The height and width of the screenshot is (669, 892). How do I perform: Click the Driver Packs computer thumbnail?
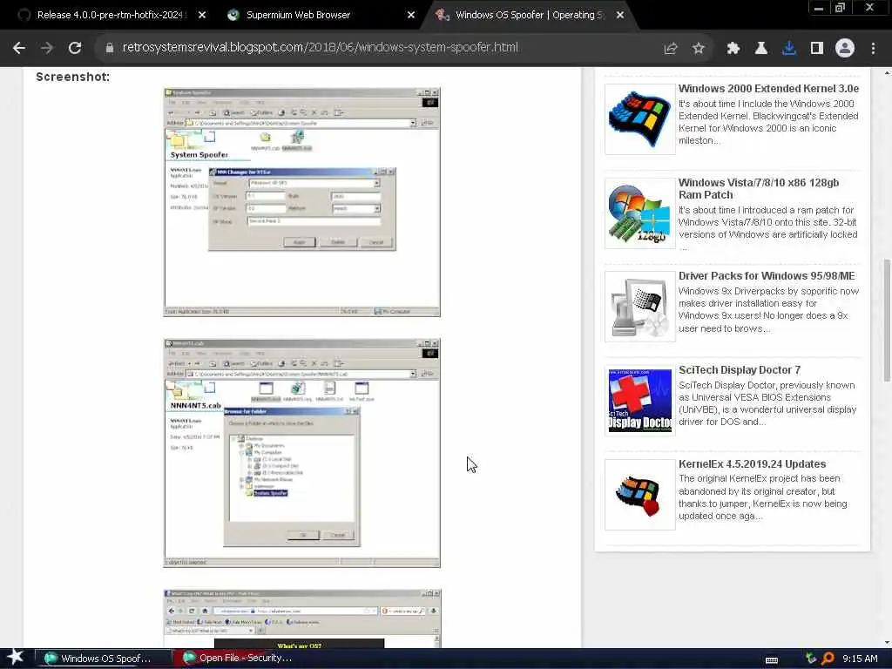coord(639,307)
